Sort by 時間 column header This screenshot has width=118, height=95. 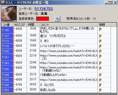pos(33,25)
